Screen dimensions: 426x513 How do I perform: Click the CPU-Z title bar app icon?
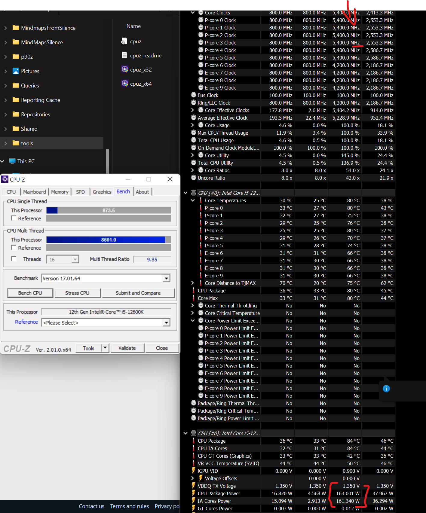[5, 179]
